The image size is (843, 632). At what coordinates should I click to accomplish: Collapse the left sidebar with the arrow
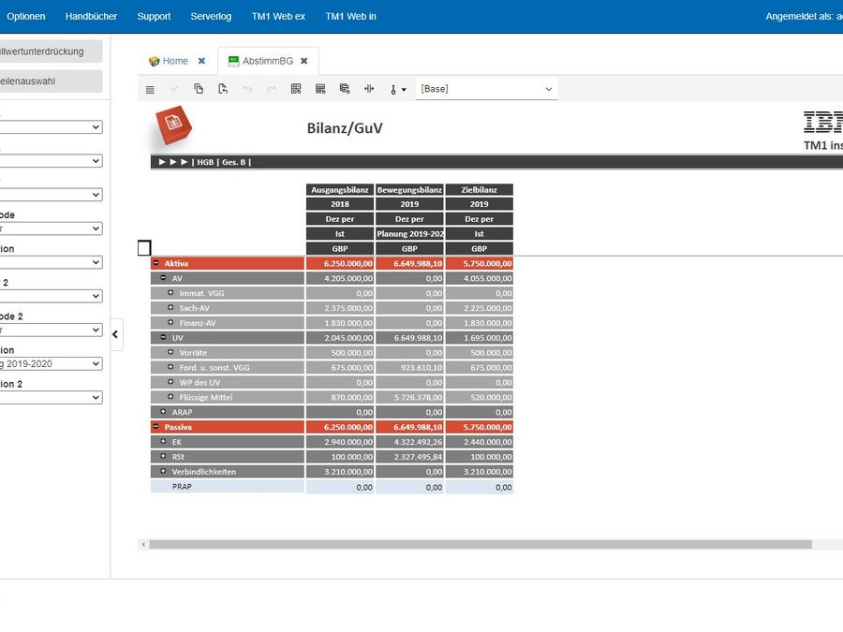point(115,334)
